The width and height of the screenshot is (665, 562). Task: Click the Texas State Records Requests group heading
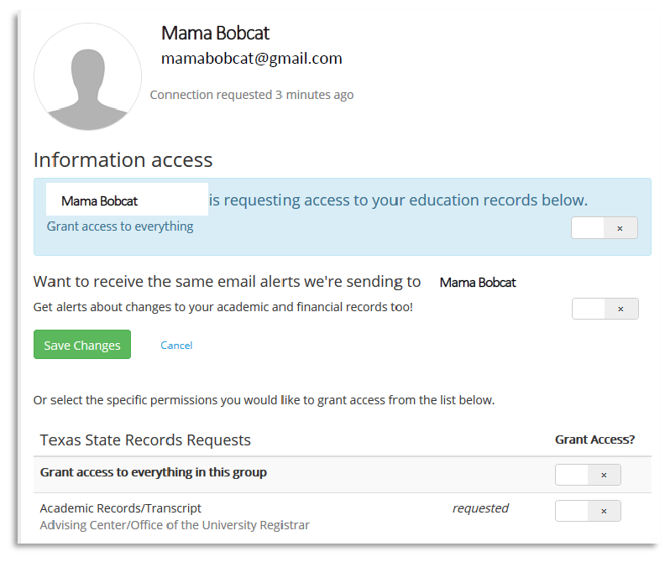point(145,440)
